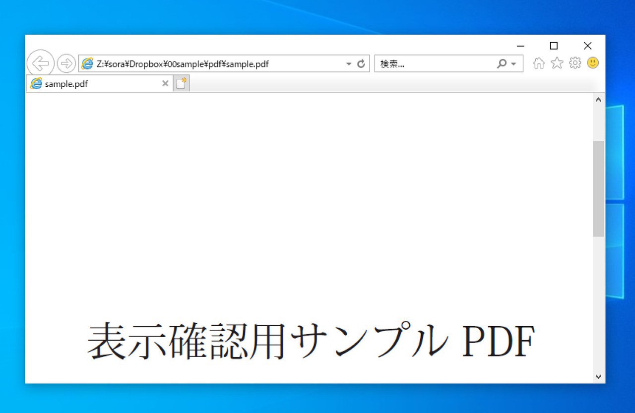This screenshot has width=635, height=413.
Task: Refresh the page with the reload icon
Action: [361, 63]
